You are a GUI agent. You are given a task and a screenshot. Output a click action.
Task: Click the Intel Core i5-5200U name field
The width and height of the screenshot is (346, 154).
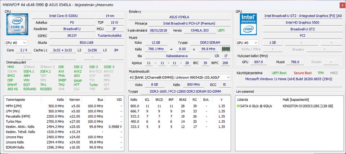tap(63, 16)
